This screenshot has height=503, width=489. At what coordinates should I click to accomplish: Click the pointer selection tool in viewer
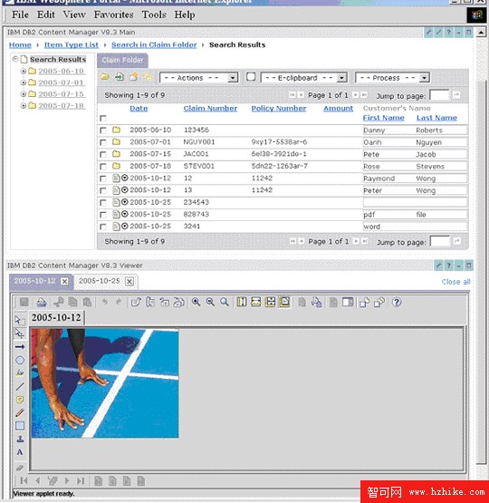(x=20, y=320)
